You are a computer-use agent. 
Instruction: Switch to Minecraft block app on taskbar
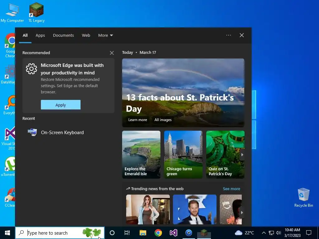click(x=204, y=233)
